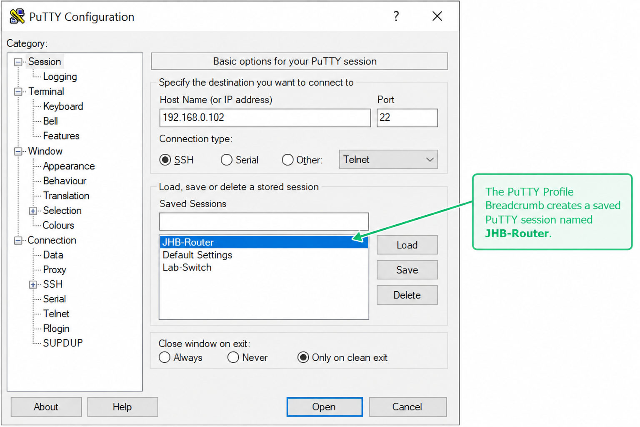
Task: Focus the Host Name or IP address field
Action: pos(265,118)
